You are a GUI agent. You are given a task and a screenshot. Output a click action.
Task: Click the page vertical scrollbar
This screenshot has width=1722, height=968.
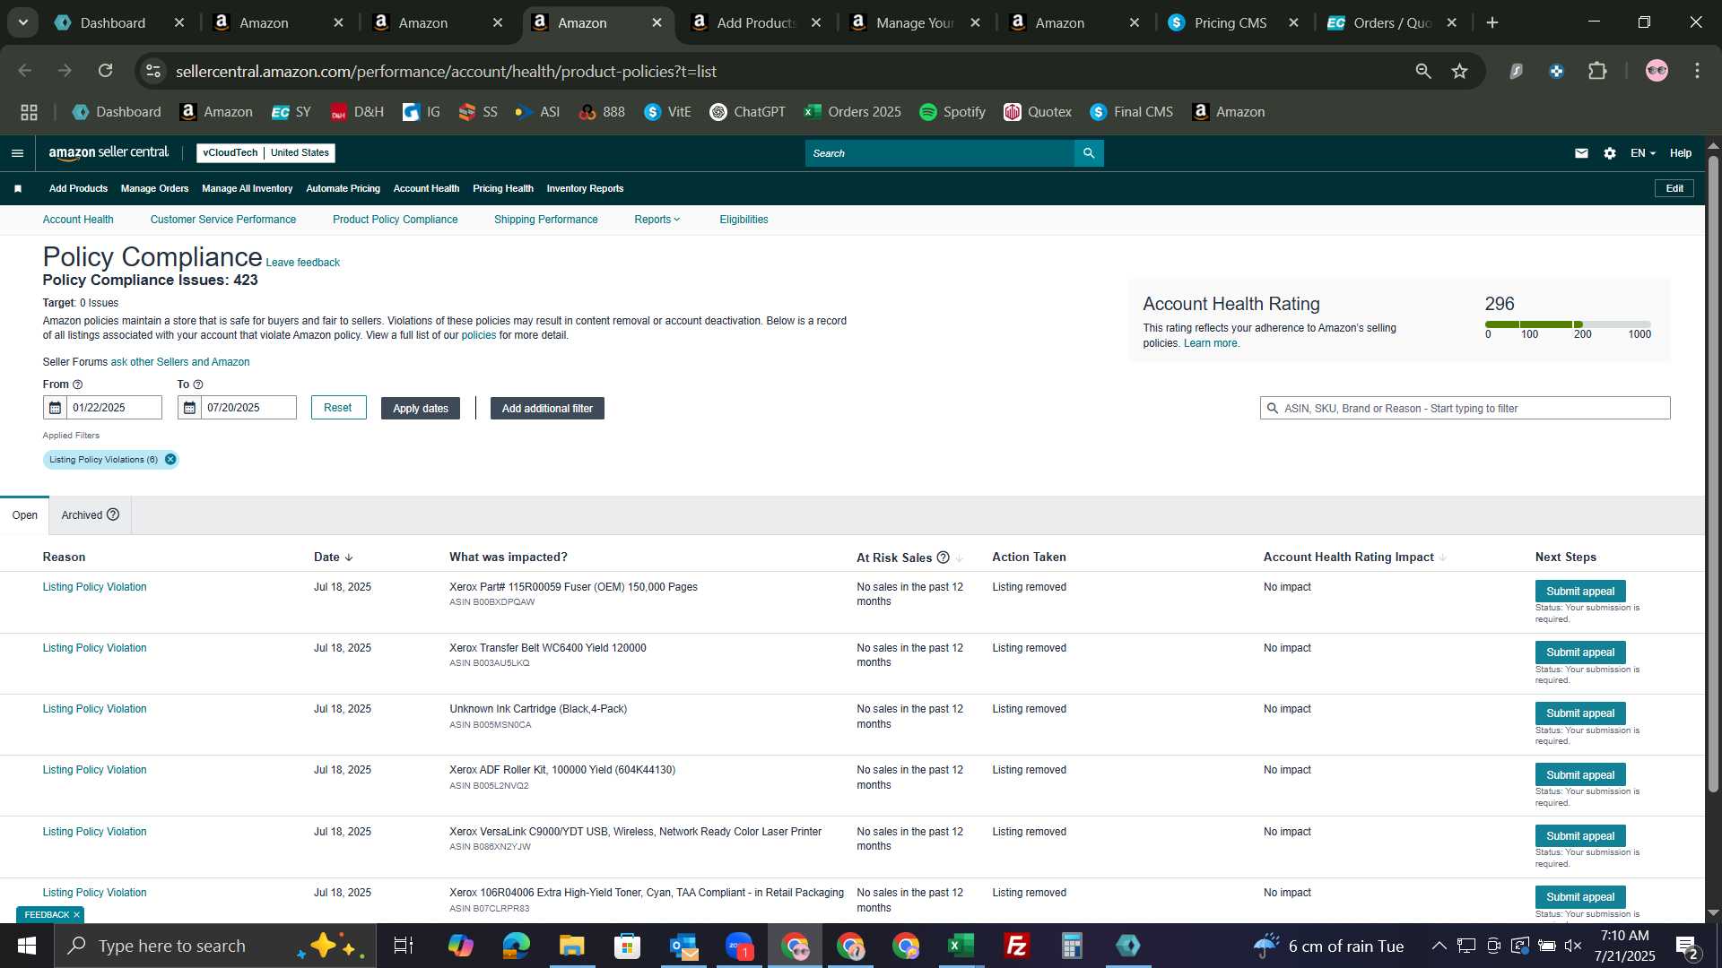pos(1713,475)
